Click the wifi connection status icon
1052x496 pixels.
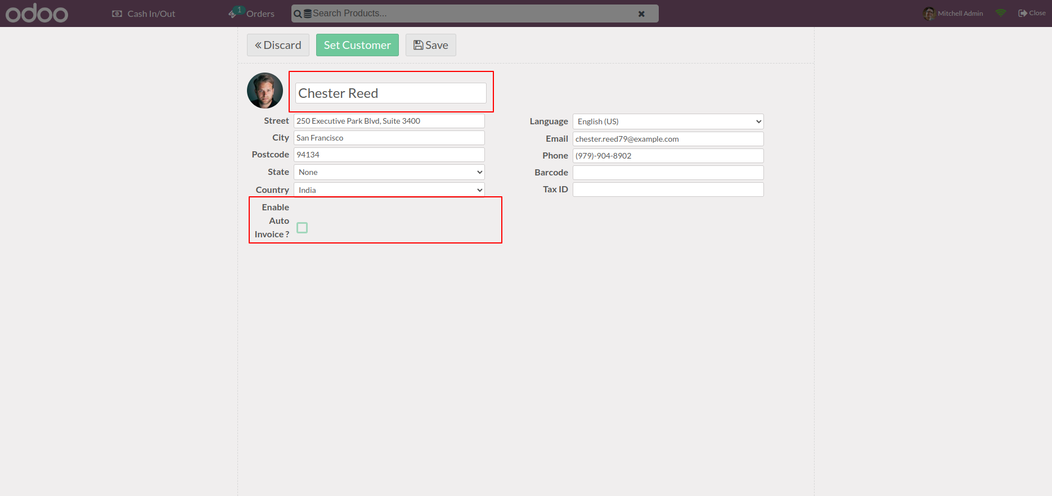1001,13
